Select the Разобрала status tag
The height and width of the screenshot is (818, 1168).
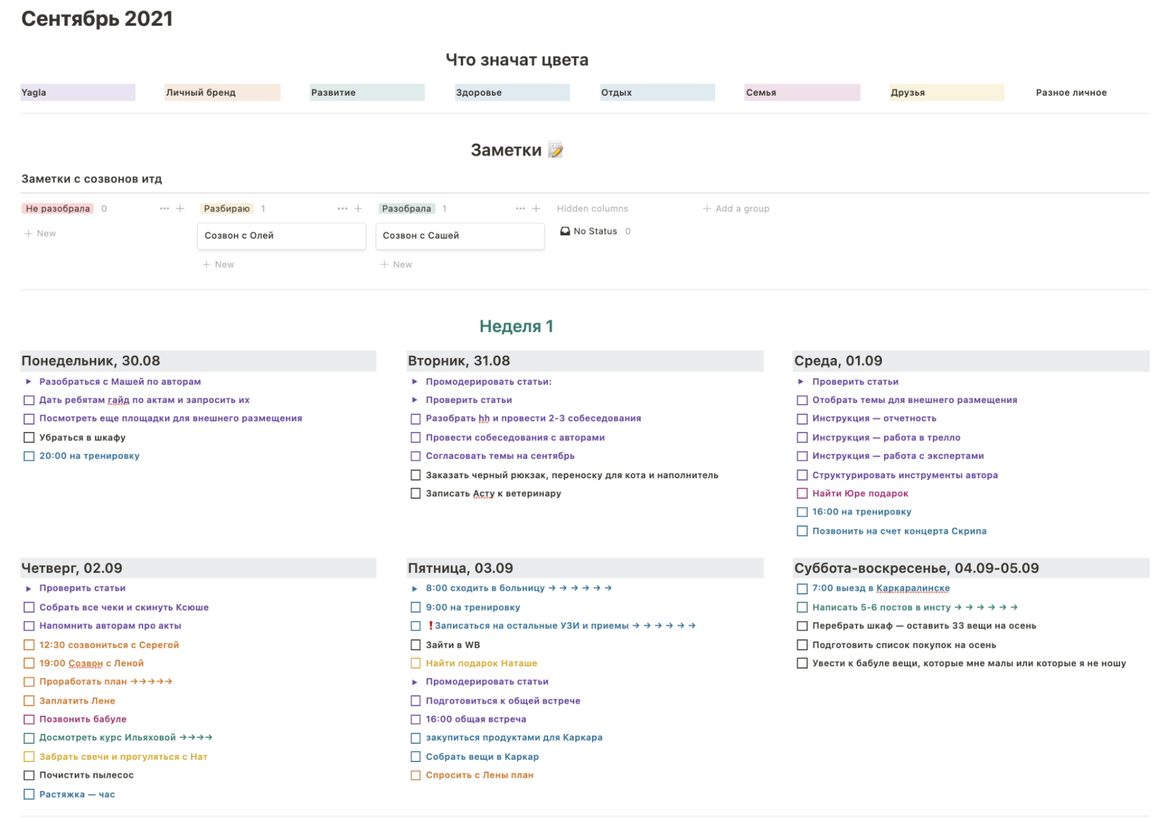click(x=406, y=208)
